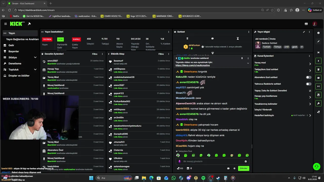Image resolution: width=324 pixels, height=182 pixels.
Task: Open Filtre in the Etkinlik Akışı panel
Action: (161, 54)
